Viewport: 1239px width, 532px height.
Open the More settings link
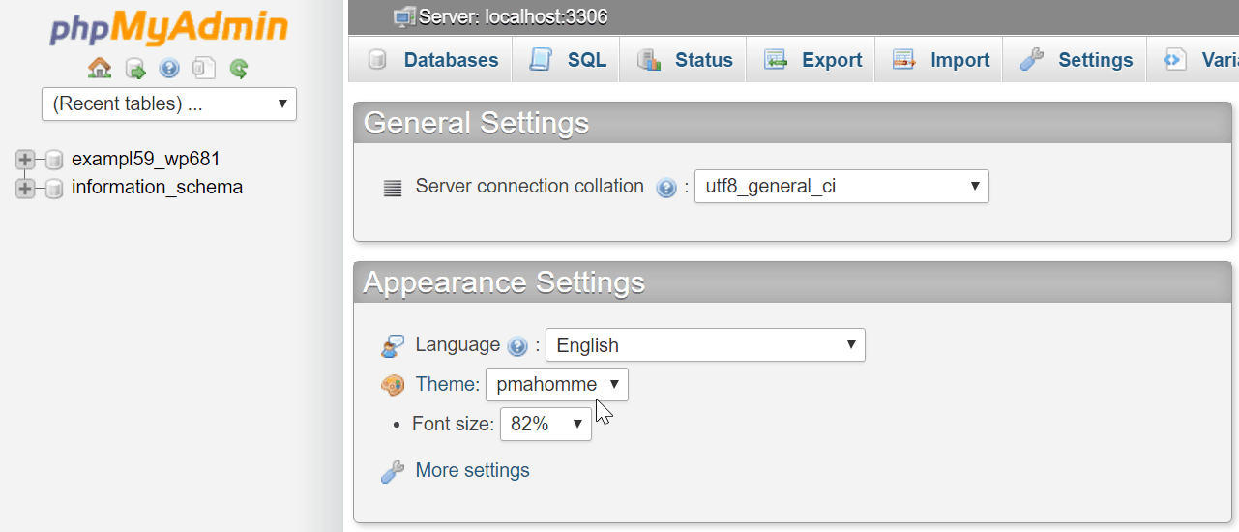pos(472,470)
